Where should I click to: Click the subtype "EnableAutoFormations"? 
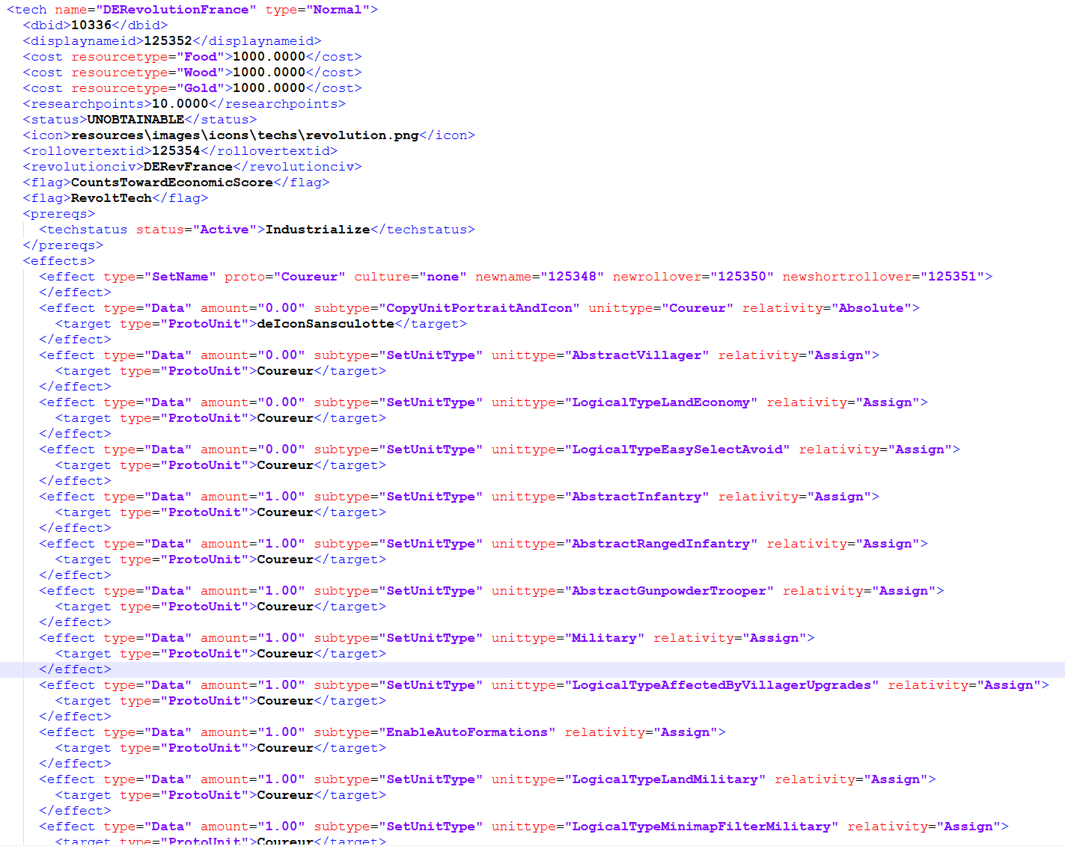coord(467,732)
